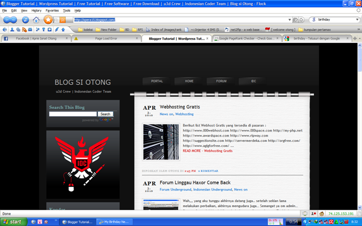
Task: Expand the bookmarks toolbar overflow chevron
Action: tap(359, 29)
